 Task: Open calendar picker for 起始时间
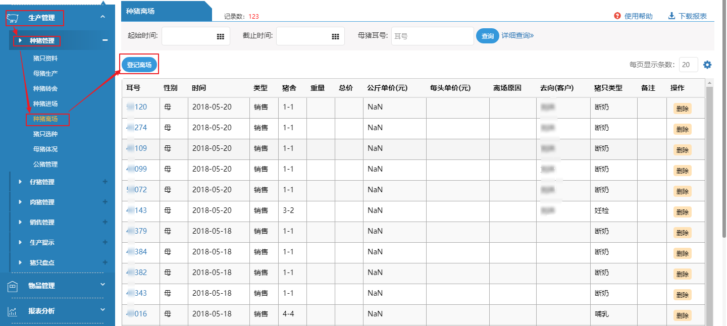(x=220, y=36)
